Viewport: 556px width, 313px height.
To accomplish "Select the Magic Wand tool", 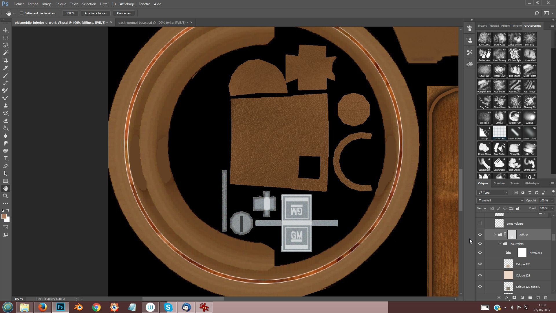I will point(6,53).
